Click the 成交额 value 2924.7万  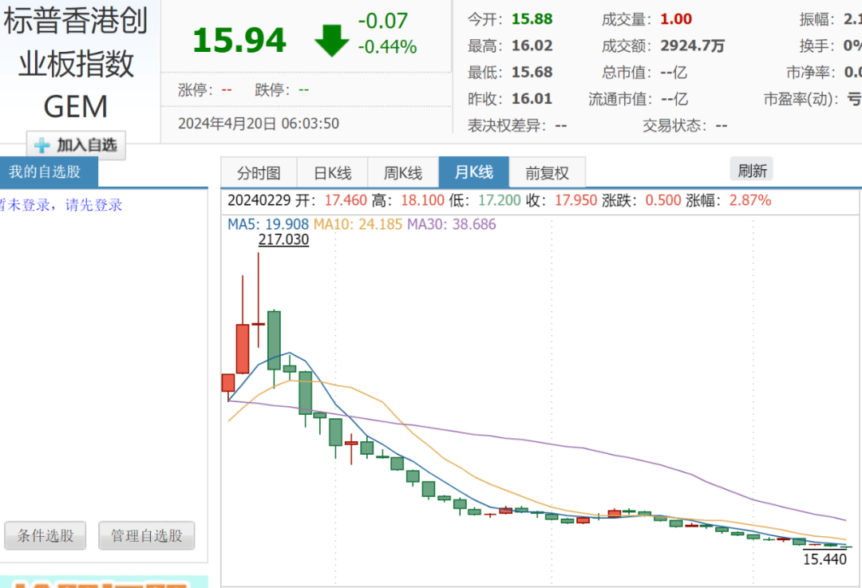tap(692, 45)
